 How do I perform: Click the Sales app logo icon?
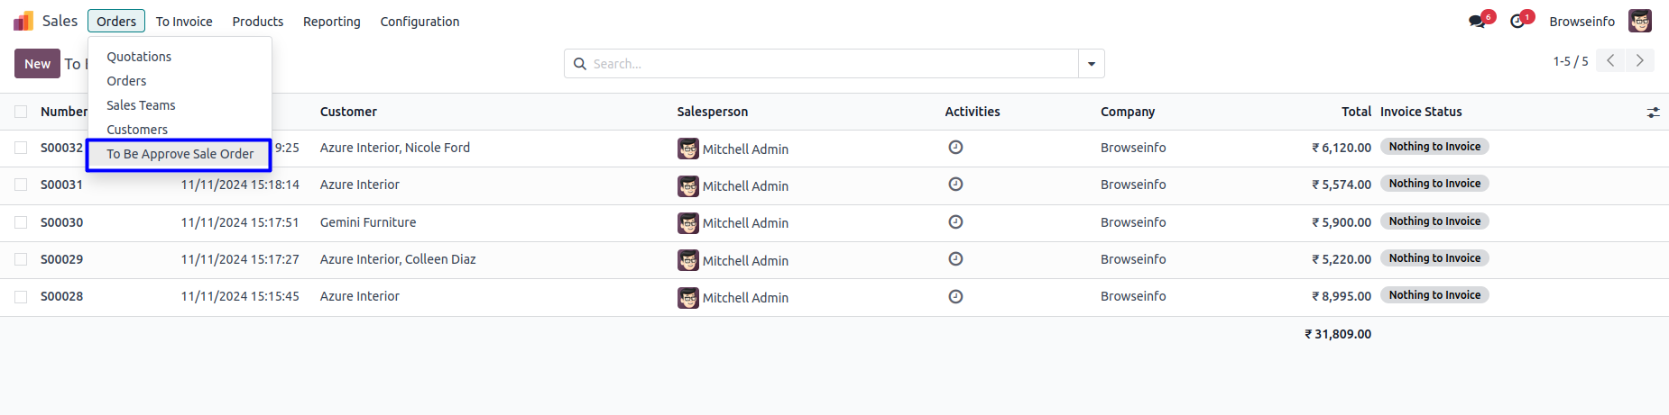click(x=23, y=21)
